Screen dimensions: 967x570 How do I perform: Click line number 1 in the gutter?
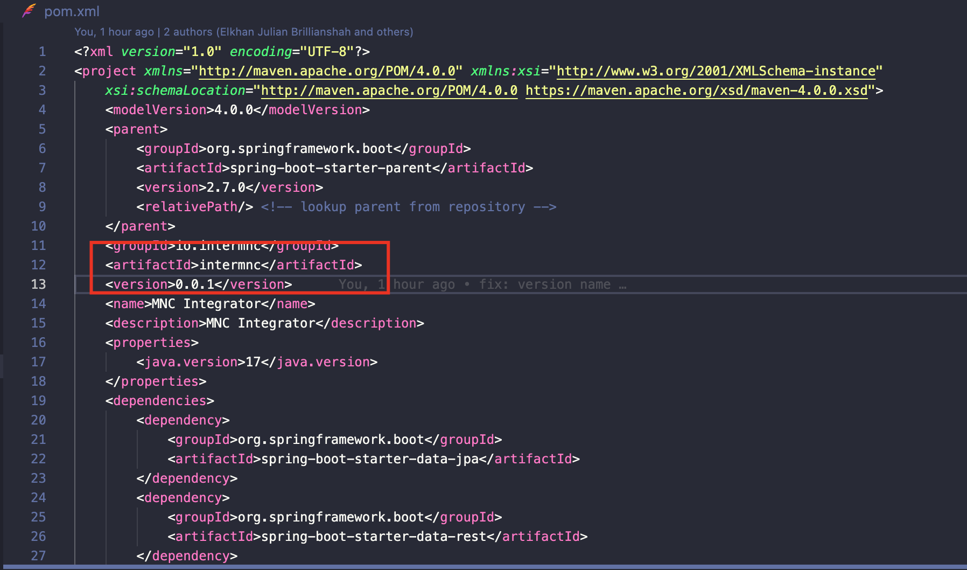(42, 52)
